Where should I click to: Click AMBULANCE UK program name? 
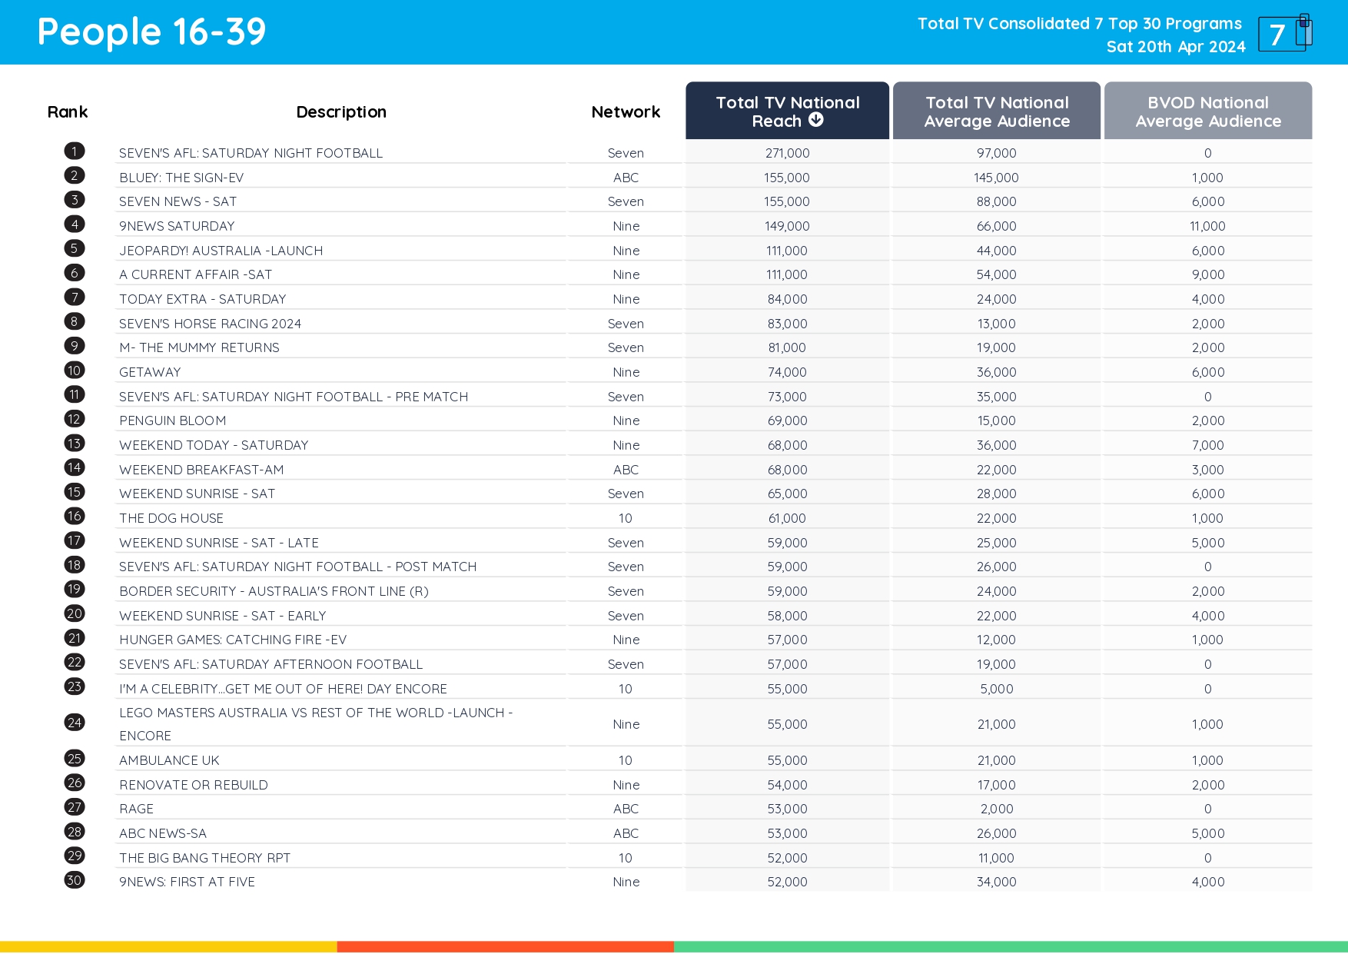click(169, 761)
